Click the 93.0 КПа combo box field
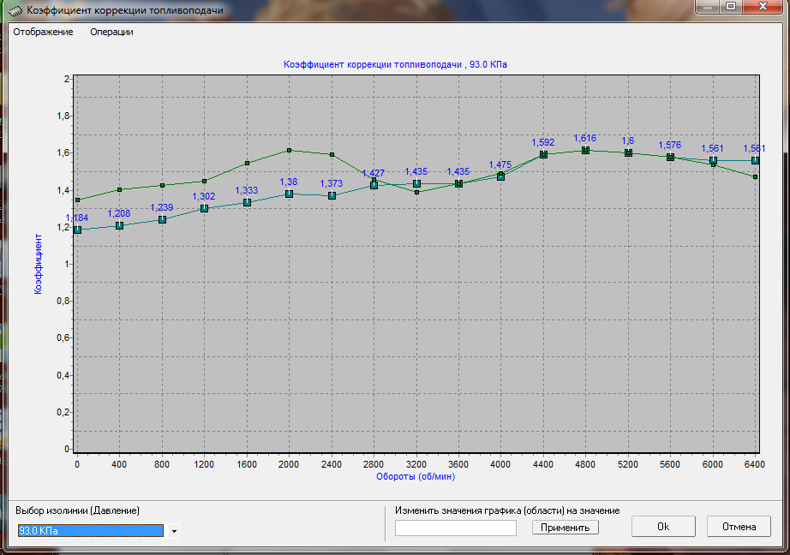This screenshot has width=790, height=555. [x=90, y=531]
